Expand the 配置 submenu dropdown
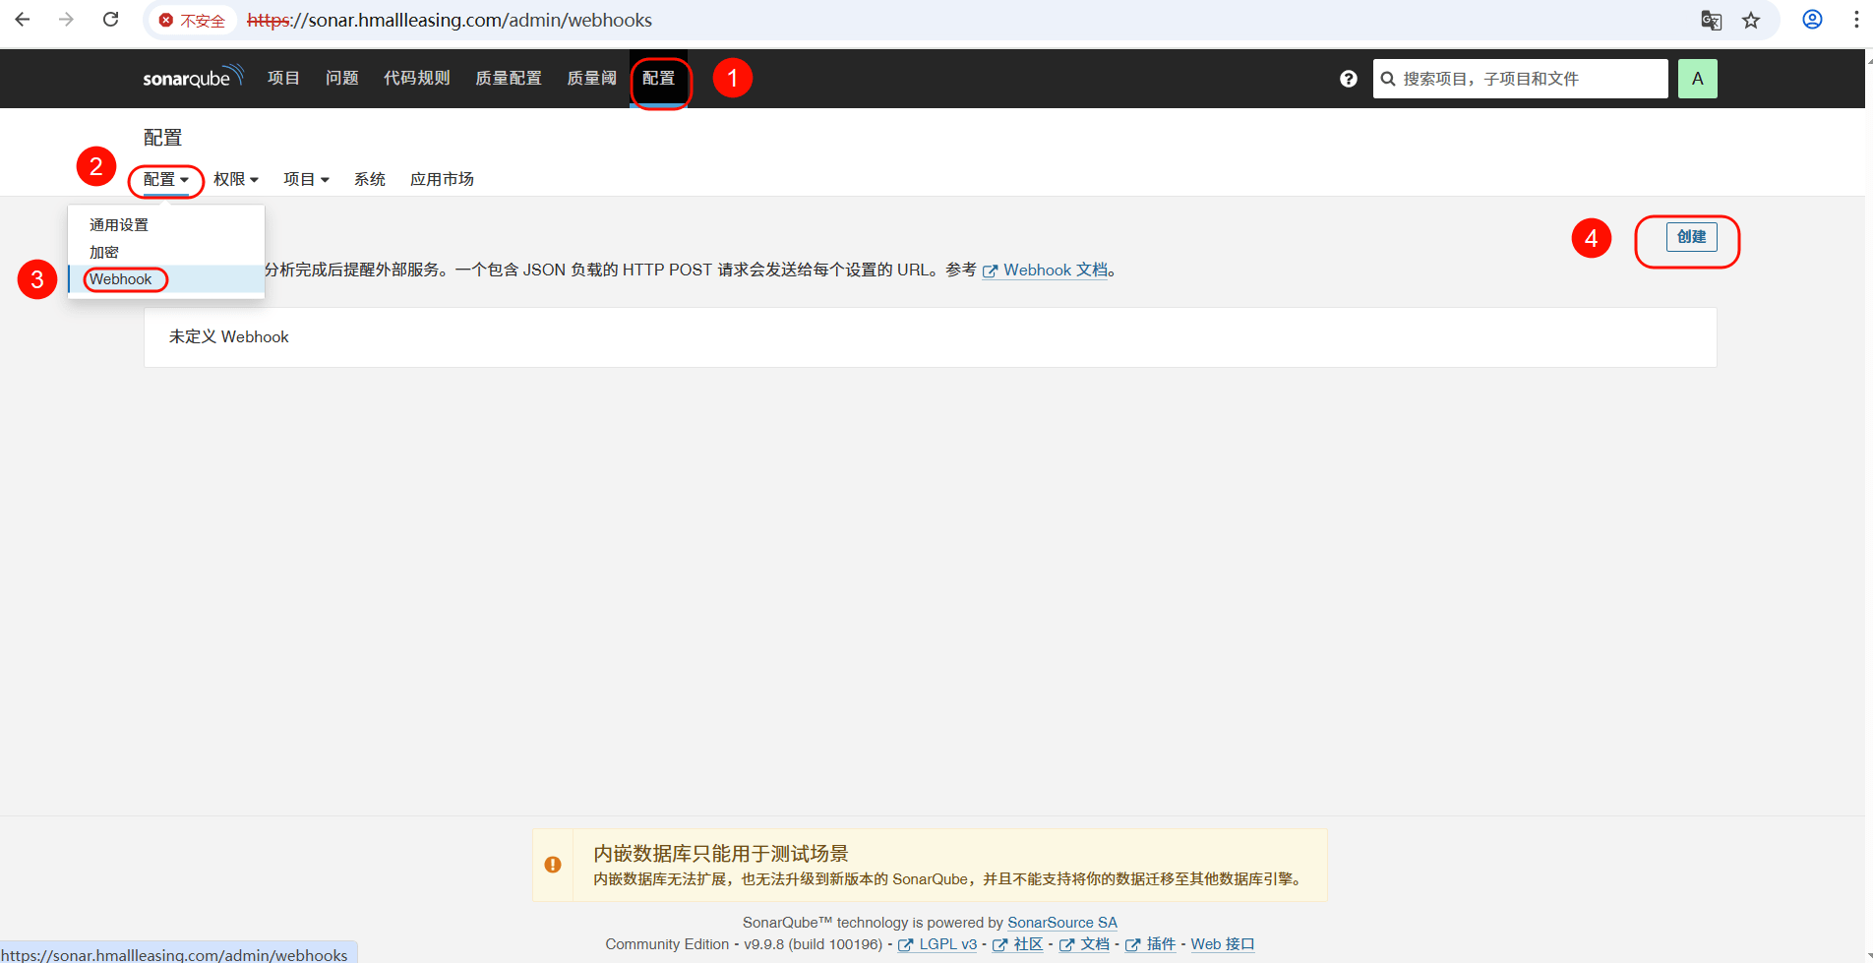The image size is (1873, 963). pos(165,179)
